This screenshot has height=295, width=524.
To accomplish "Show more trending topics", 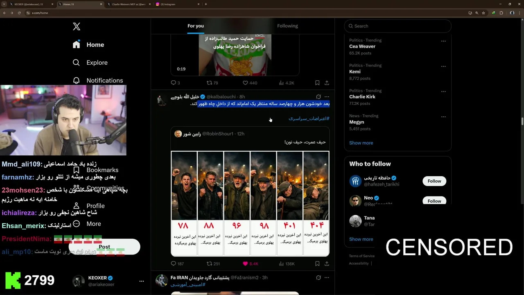I will tap(361, 143).
